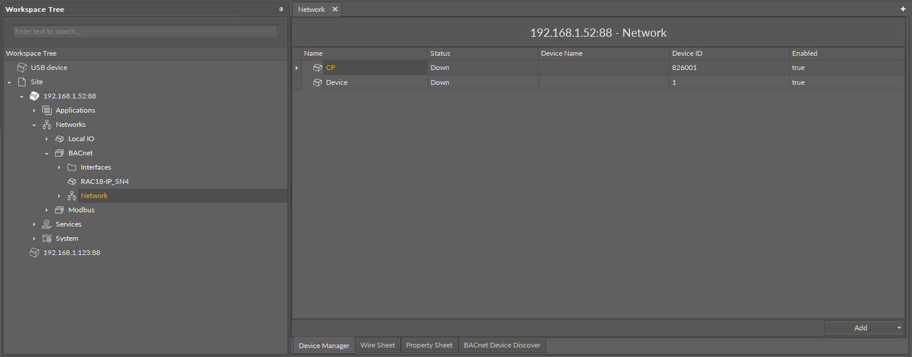Click the BACnet network icon

[x=59, y=152]
